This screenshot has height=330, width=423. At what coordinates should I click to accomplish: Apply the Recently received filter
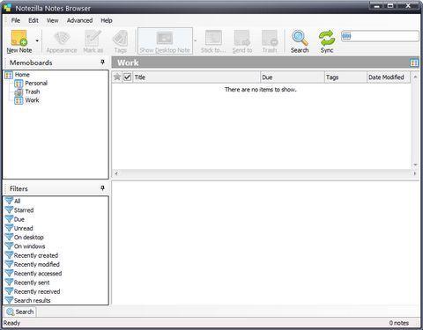pyautogui.click(x=33, y=291)
